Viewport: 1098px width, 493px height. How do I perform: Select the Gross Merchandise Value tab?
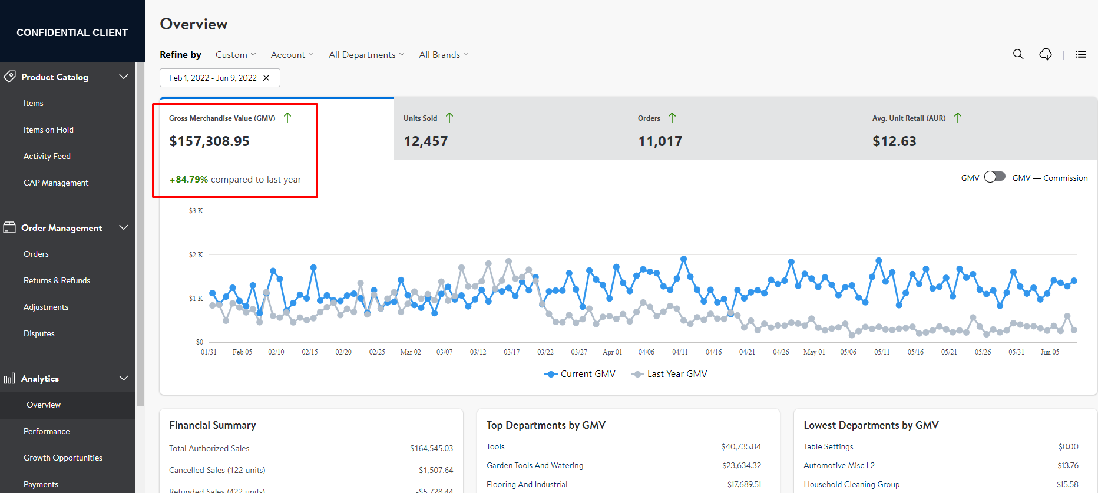click(277, 128)
